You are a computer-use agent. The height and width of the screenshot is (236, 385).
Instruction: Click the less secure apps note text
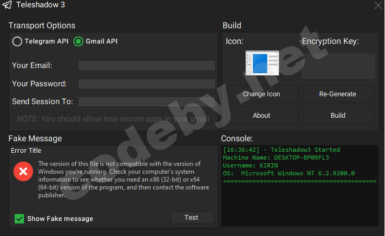pyautogui.click(x=113, y=119)
